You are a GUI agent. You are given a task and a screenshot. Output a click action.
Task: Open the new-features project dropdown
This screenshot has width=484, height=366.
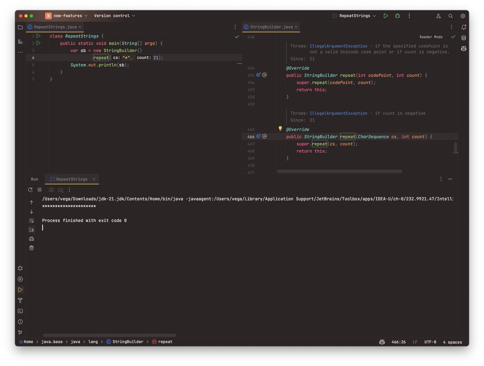(67, 16)
